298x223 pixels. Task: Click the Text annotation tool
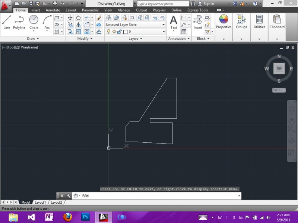coord(174,23)
